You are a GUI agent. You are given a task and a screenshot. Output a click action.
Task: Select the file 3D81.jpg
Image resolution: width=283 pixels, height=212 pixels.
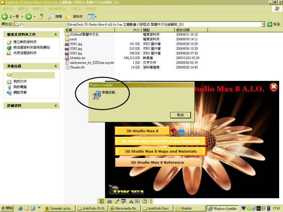[74, 44]
